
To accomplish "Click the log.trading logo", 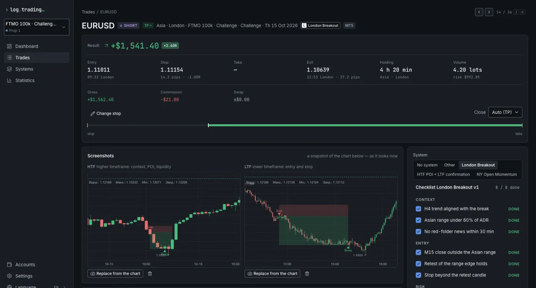I will pos(25,10).
